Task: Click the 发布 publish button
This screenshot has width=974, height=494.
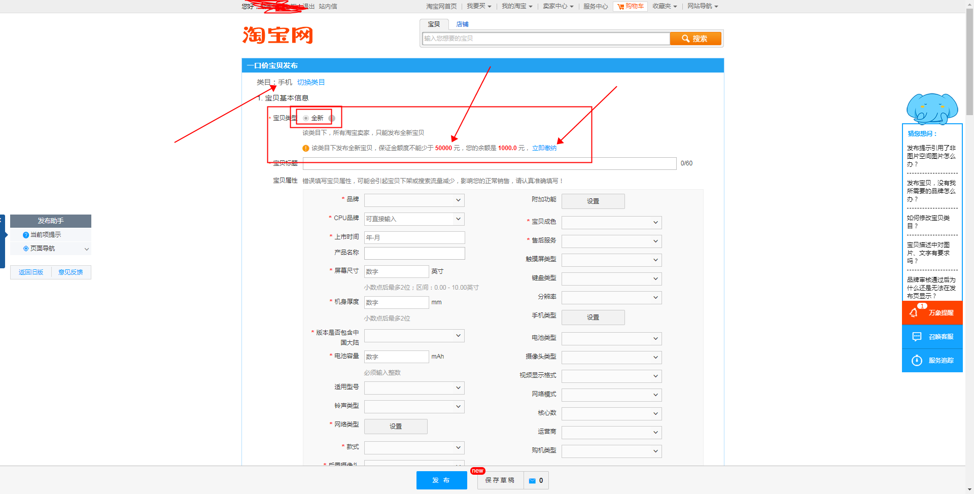Action: tap(441, 480)
